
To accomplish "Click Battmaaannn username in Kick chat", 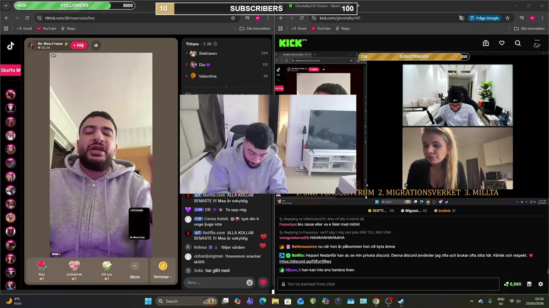I will point(304,246).
